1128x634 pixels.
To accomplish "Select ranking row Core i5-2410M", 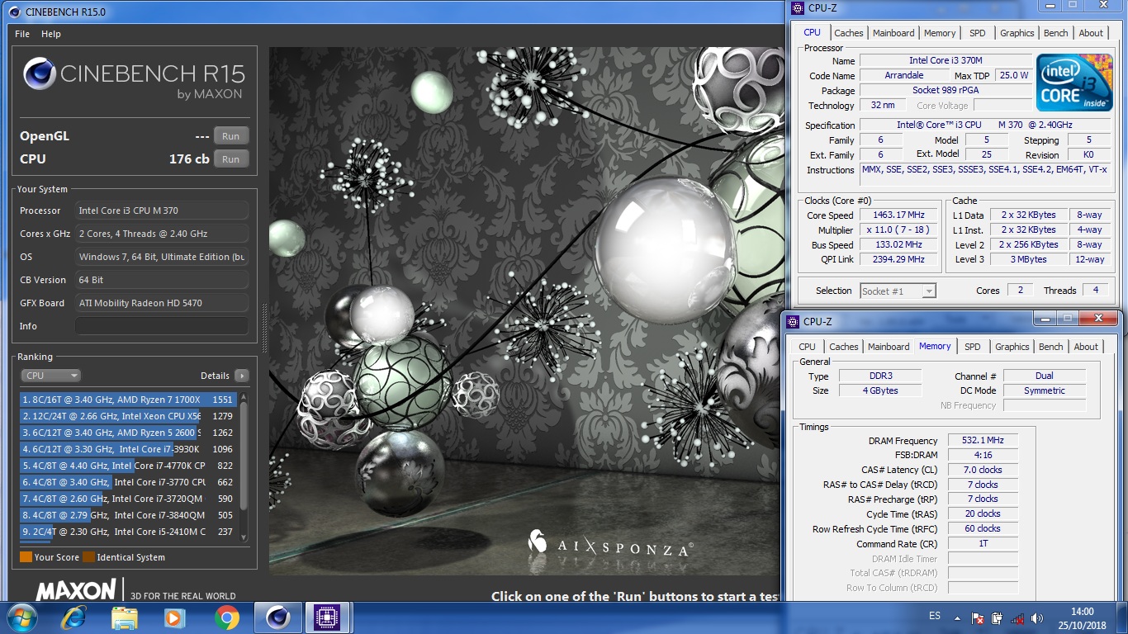I will 128,532.
